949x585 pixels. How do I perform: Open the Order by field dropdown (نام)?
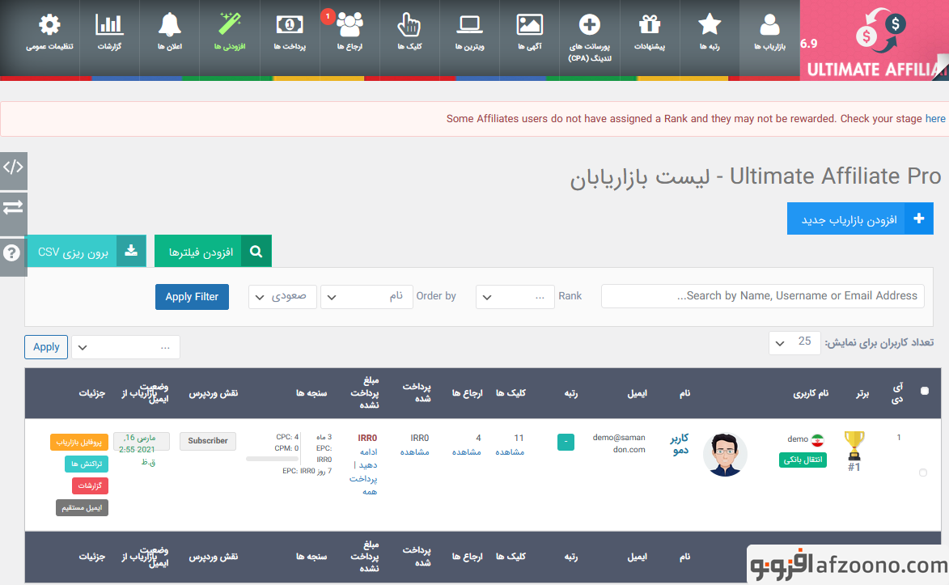click(x=366, y=297)
